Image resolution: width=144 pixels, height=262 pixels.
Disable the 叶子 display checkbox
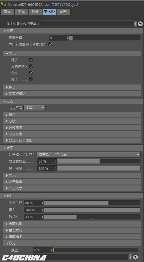(31, 79)
